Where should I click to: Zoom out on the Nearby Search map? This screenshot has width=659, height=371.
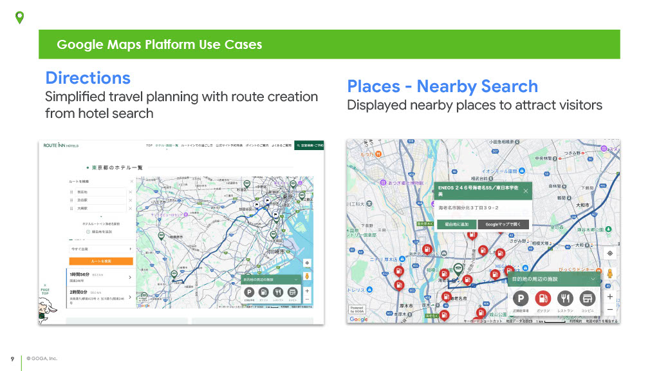point(610,310)
